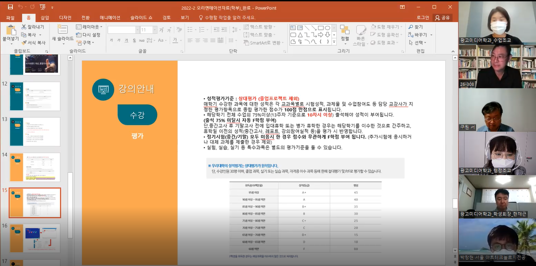
Task: Align text left in paragraph group
Action: point(190,41)
